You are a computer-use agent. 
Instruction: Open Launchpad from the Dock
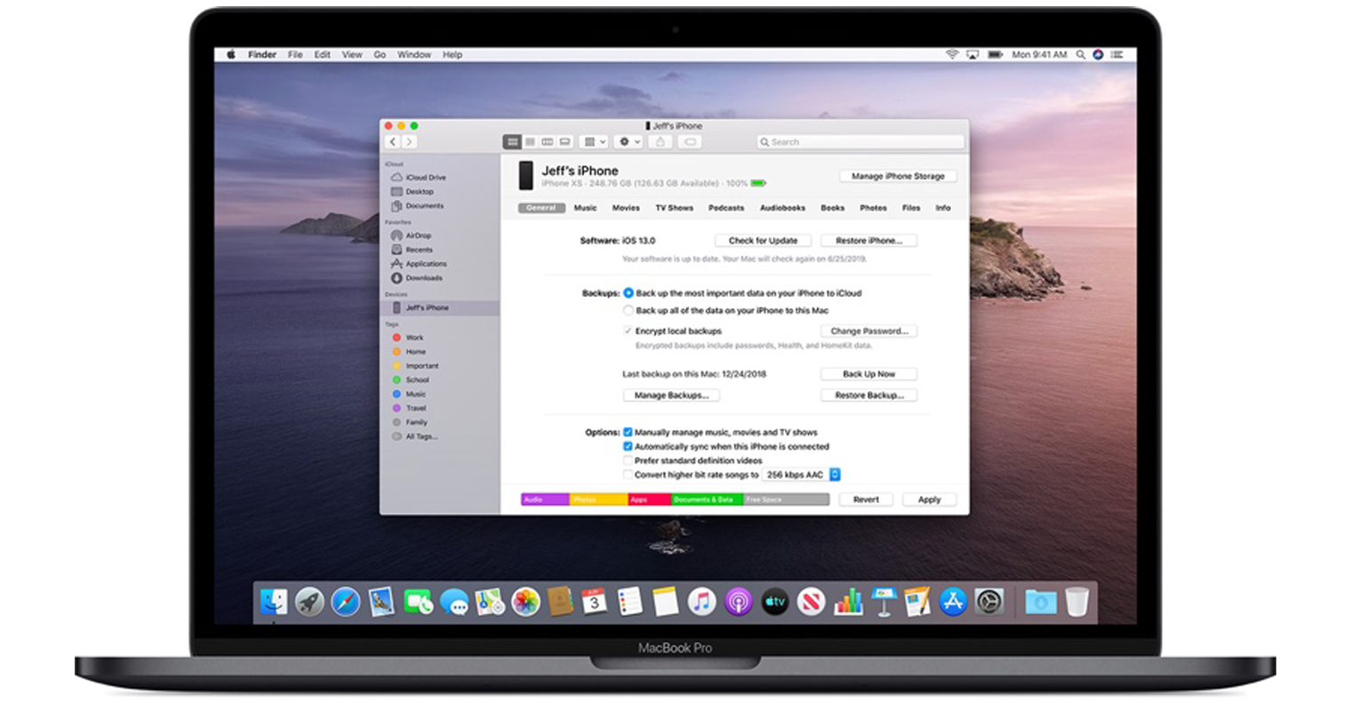(x=309, y=602)
